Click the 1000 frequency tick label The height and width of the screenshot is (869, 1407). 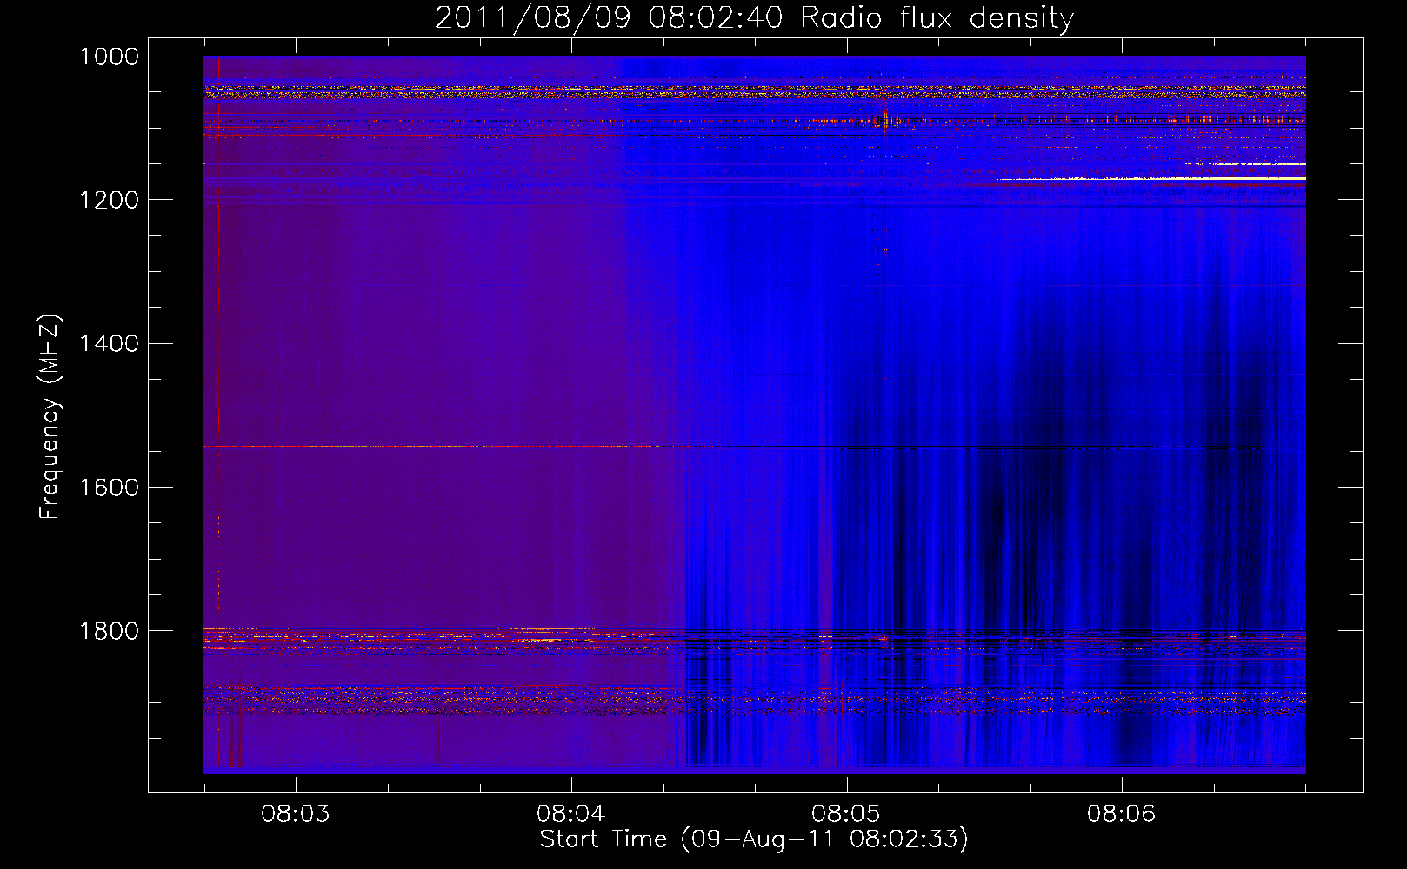pyautogui.click(x=110, y=56)
